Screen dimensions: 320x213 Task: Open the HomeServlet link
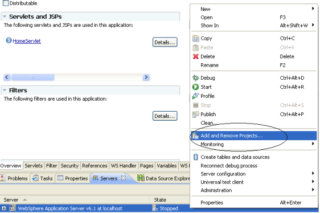coord(27,41)
